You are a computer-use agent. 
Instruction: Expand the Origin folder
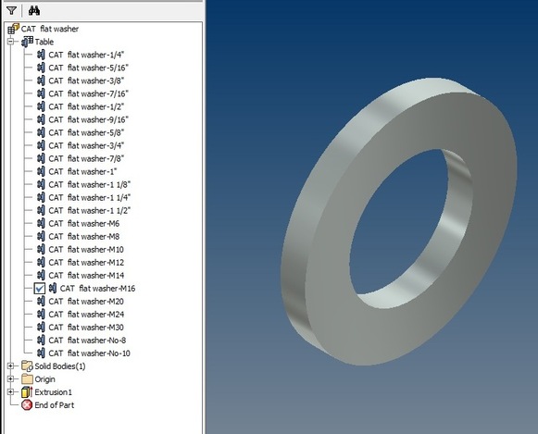10,379
